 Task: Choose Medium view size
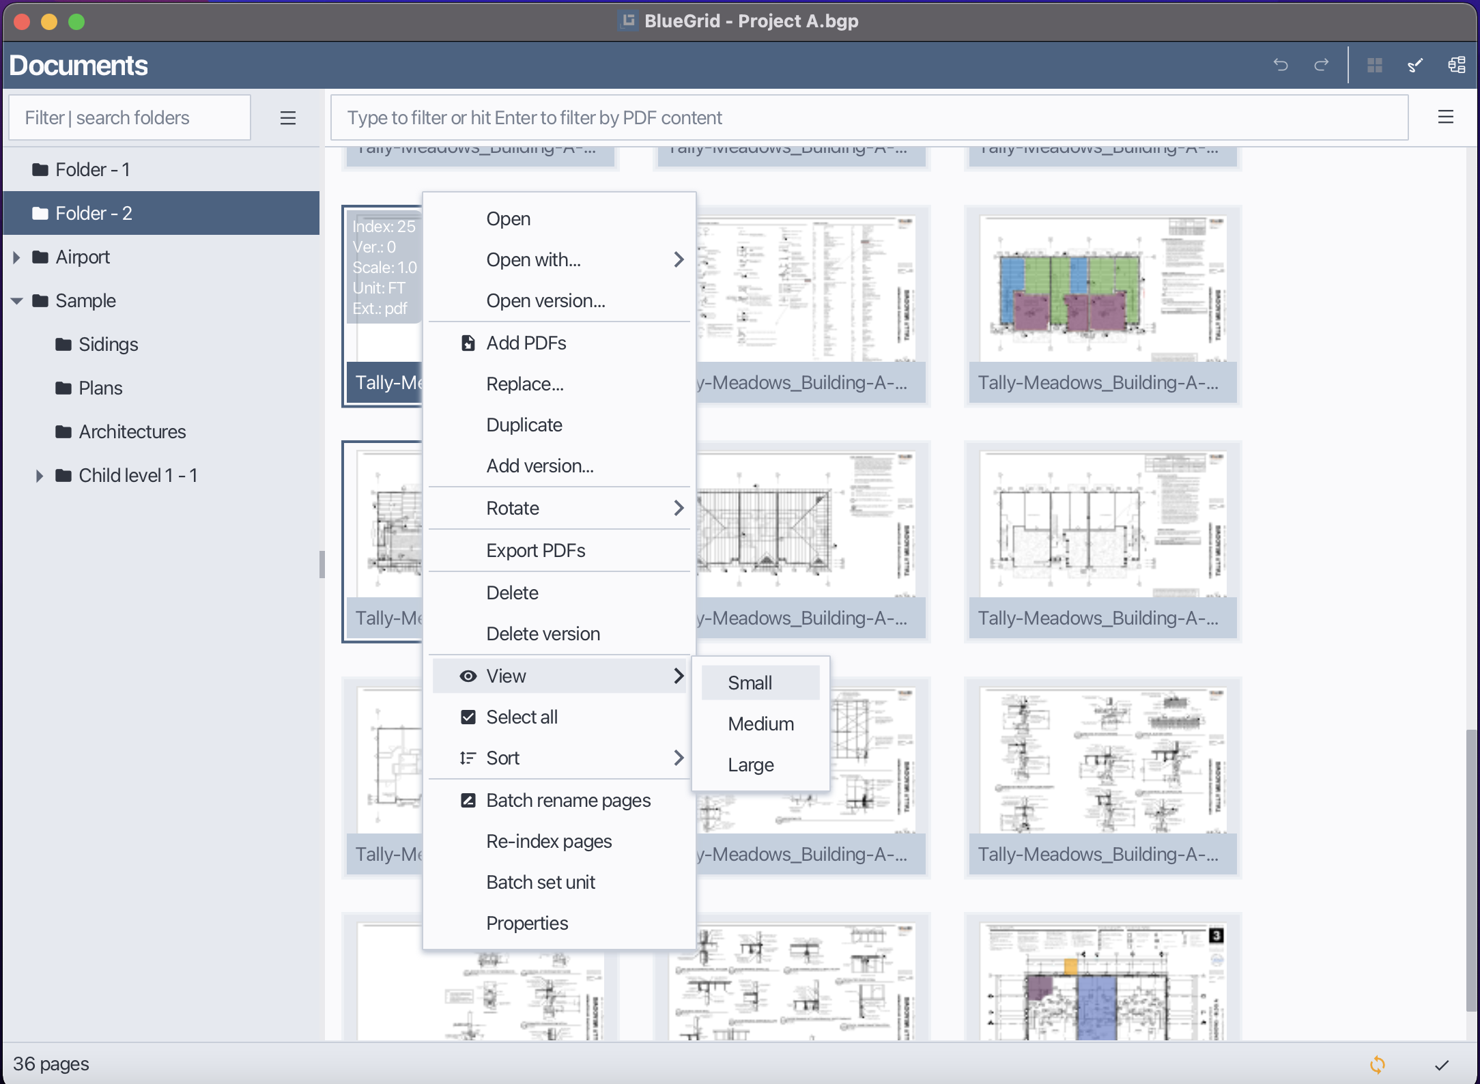click(760, 724)
